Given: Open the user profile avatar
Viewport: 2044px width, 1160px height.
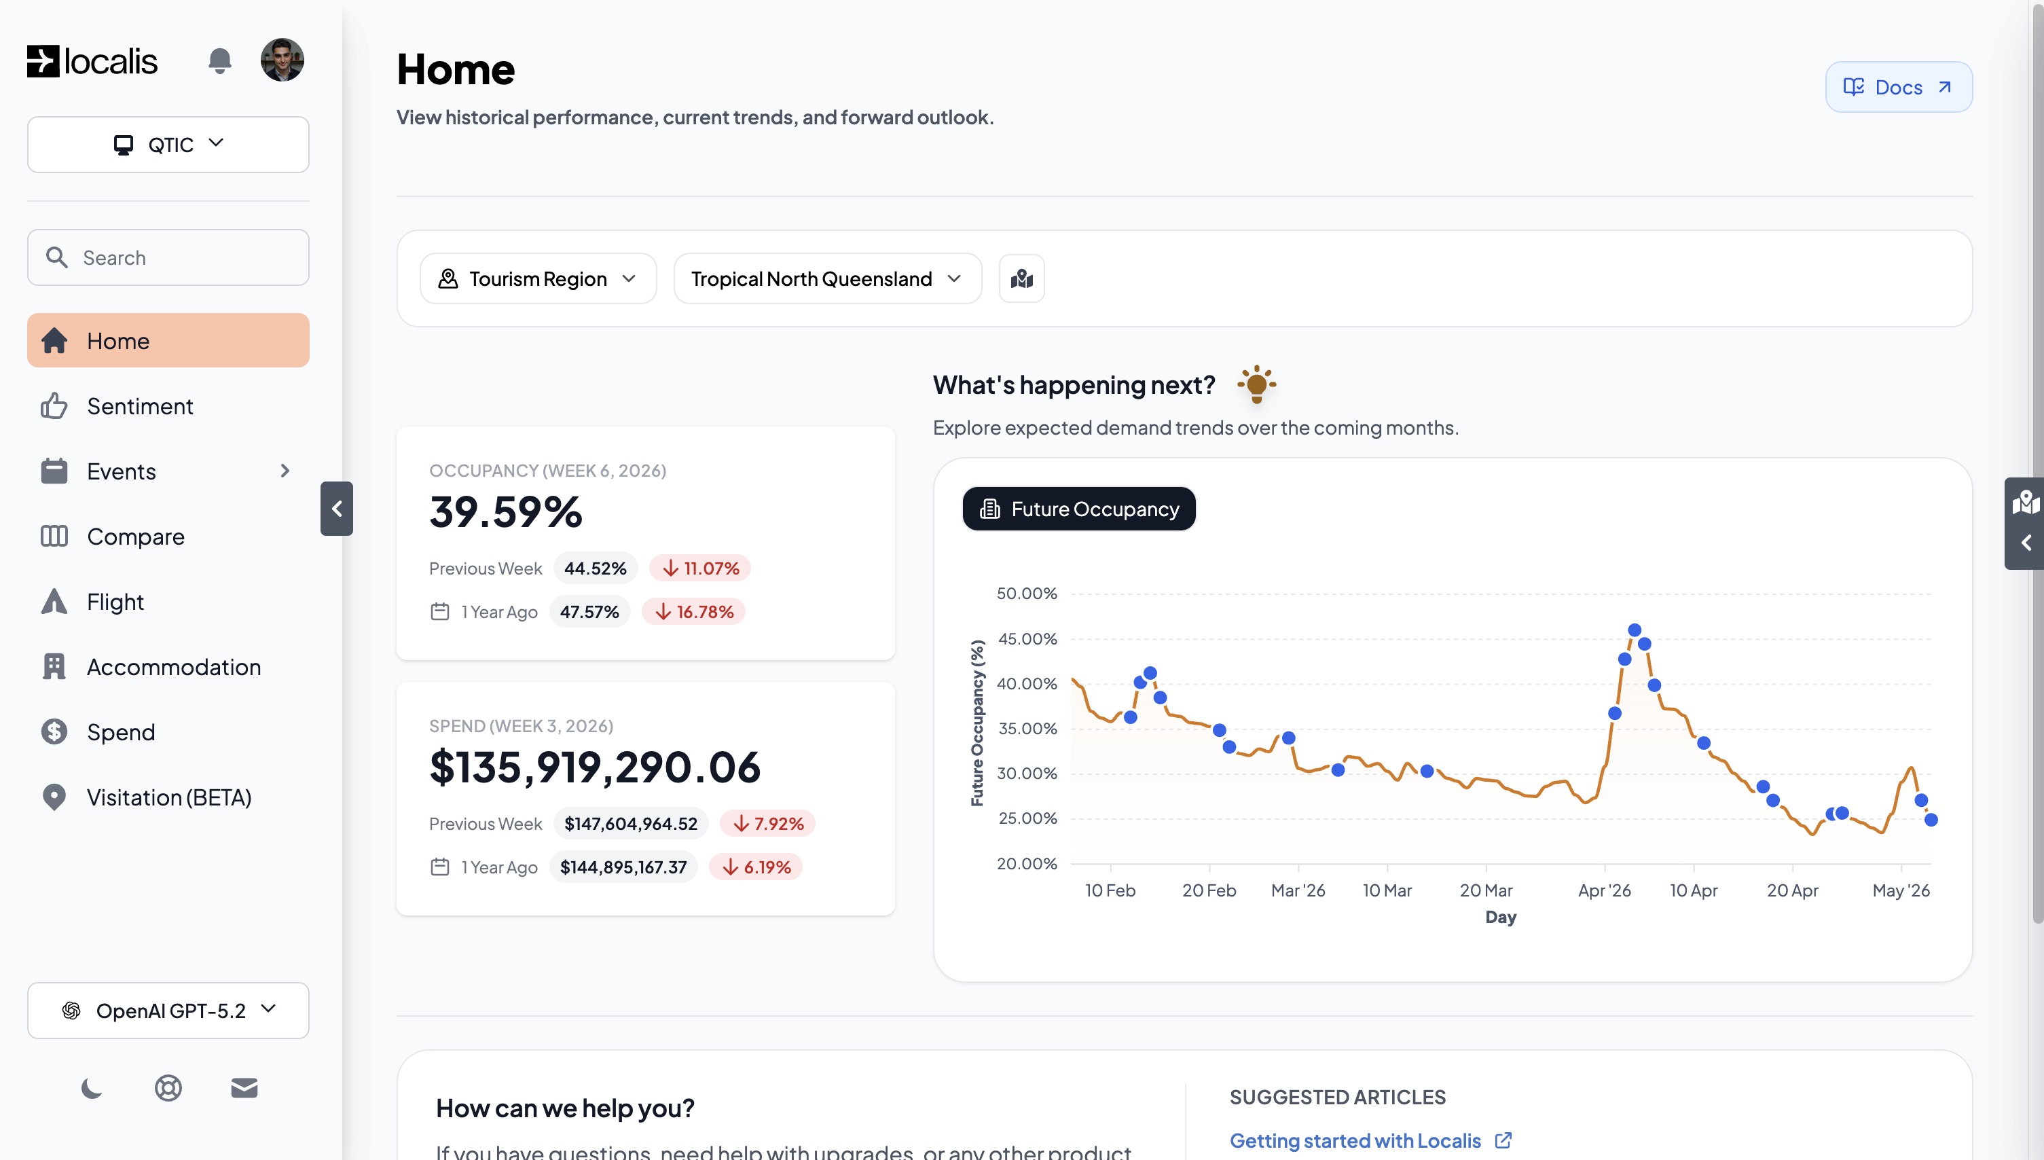Looking at the screenshot, I should click(282, 60).
